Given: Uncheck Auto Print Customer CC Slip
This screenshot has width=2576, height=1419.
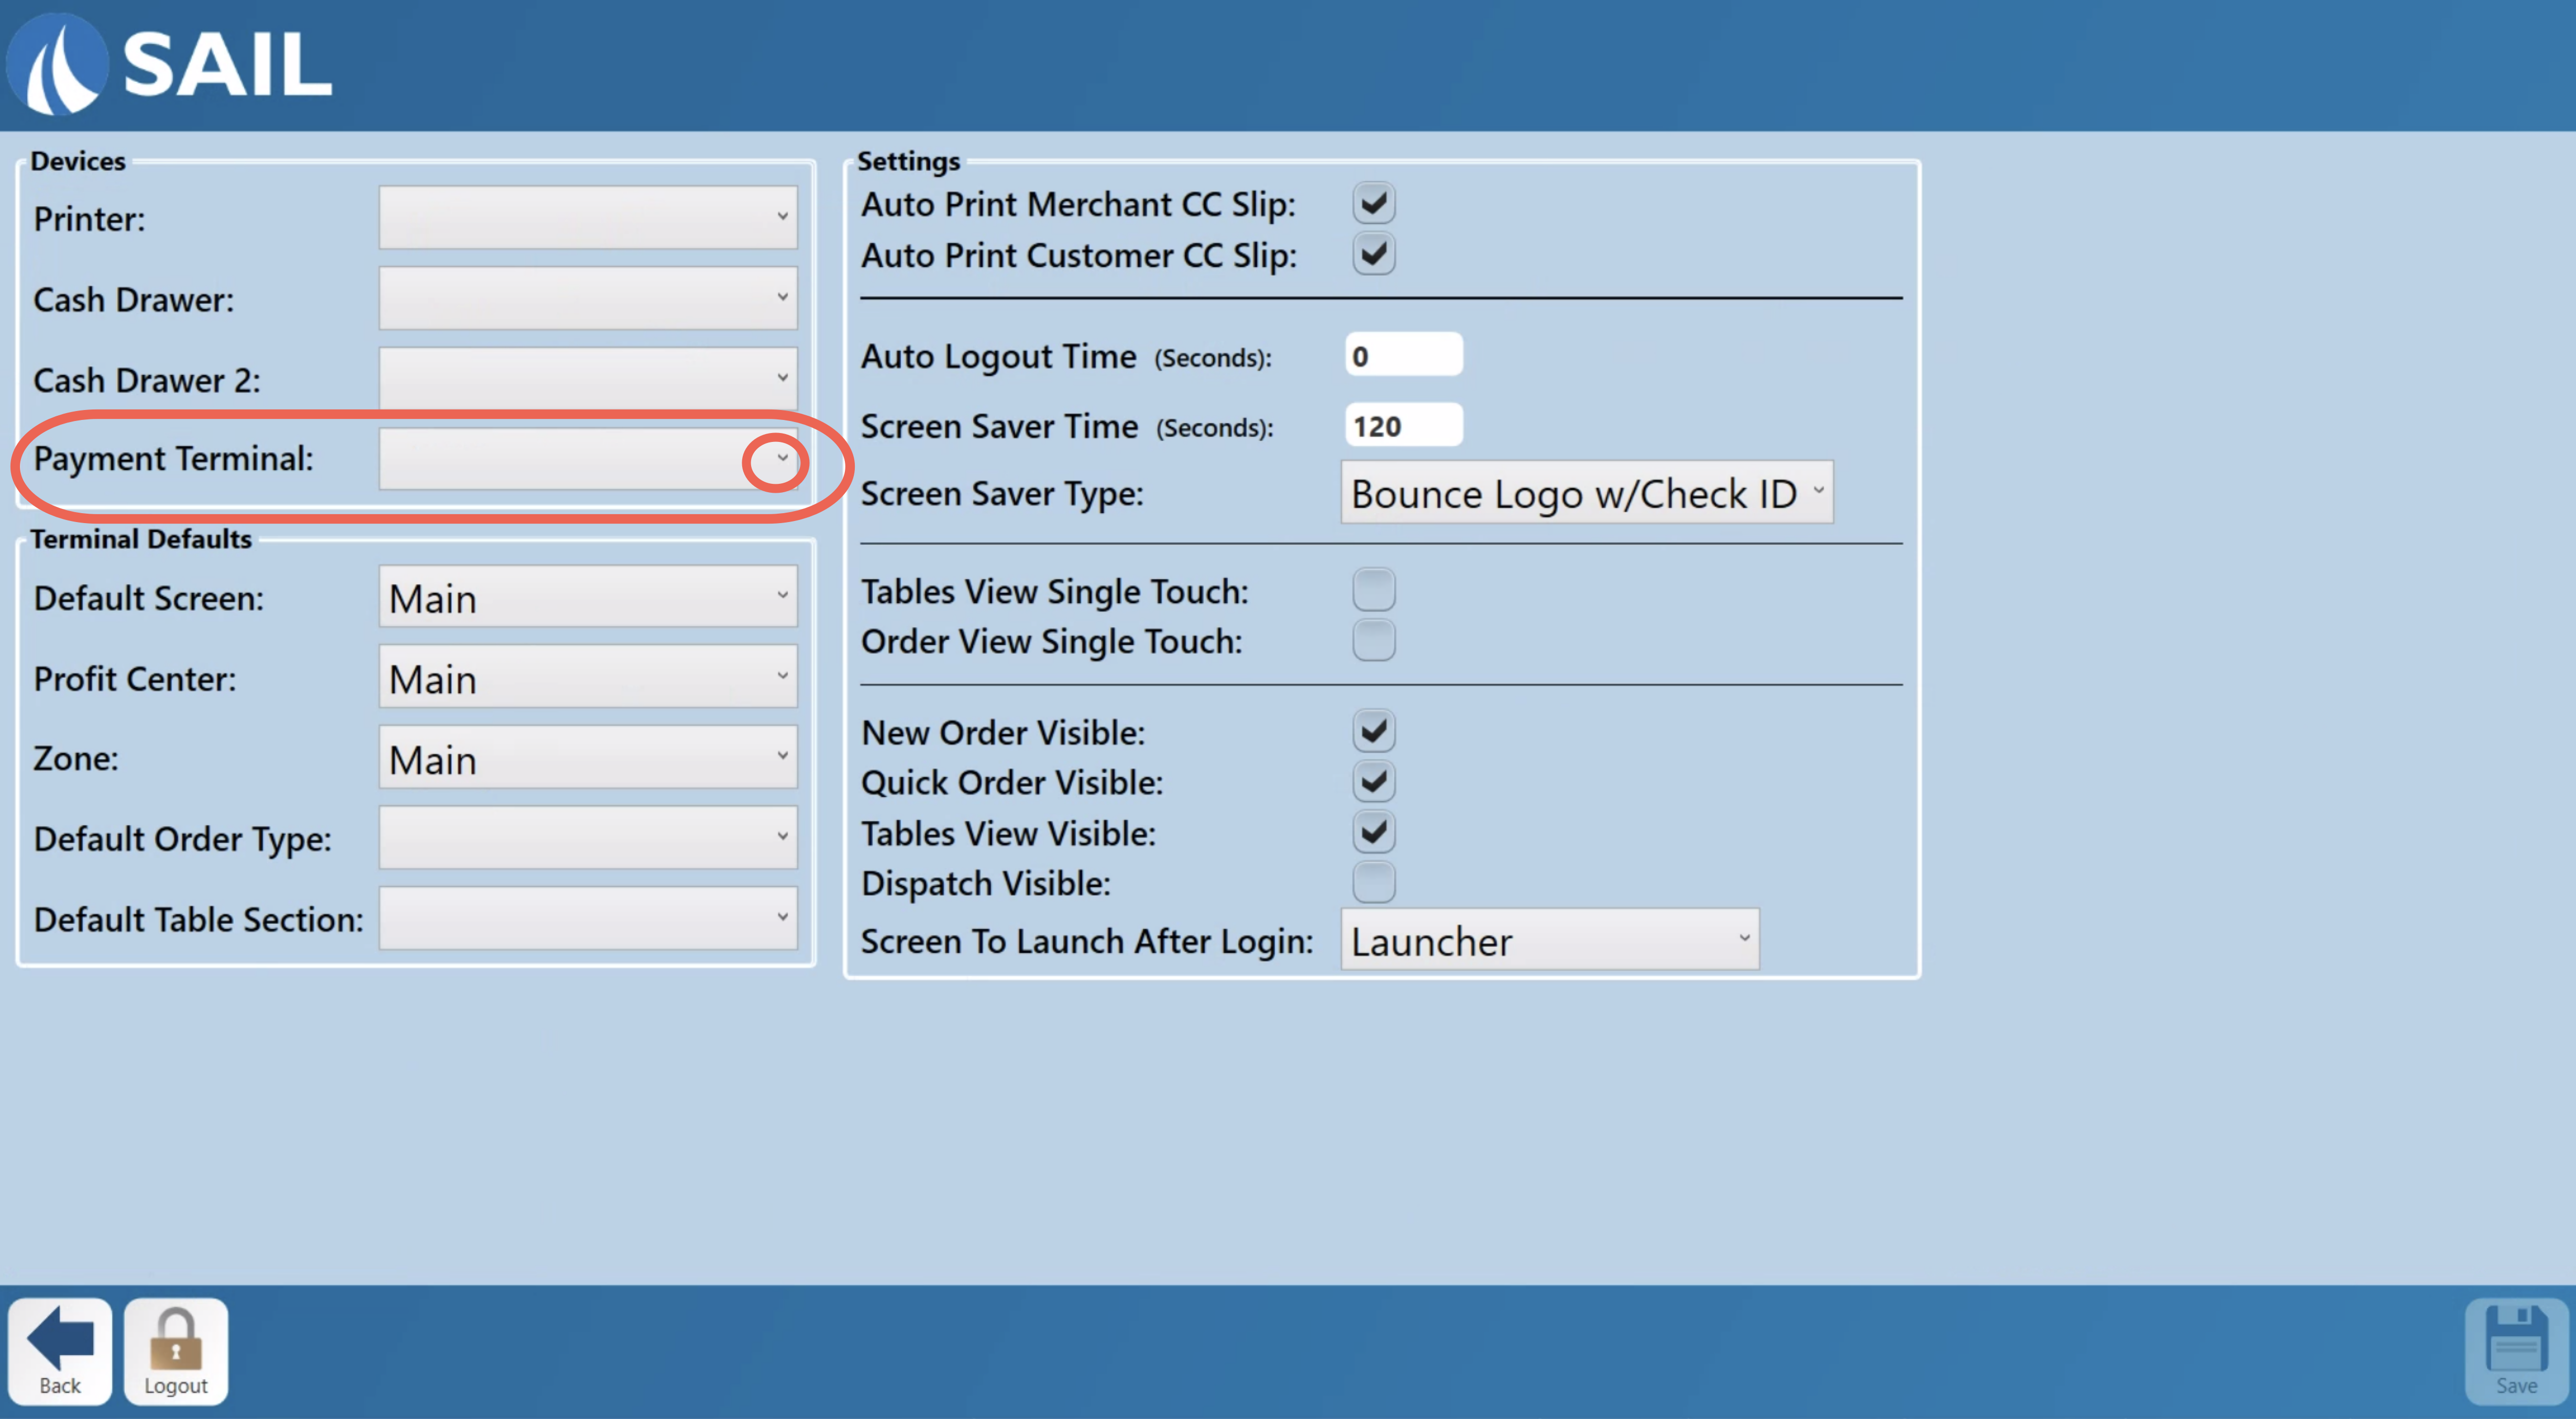Looking at the screenshot, I should pyautogui.click(x=1374, y=254).
